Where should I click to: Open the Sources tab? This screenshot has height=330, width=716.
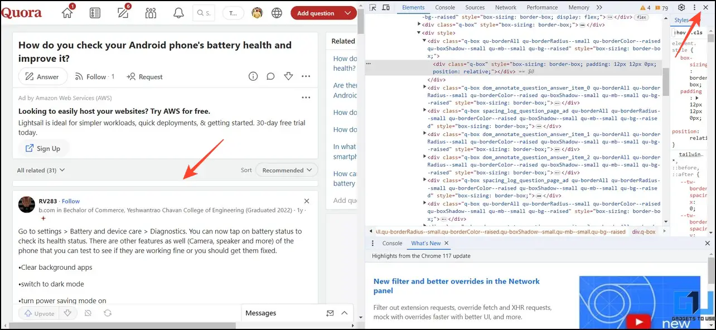pyautogui.click(x=475, y=7)
